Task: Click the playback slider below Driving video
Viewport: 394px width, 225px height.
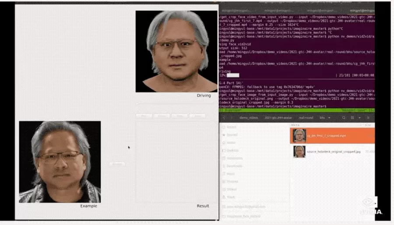Action: 175,103
